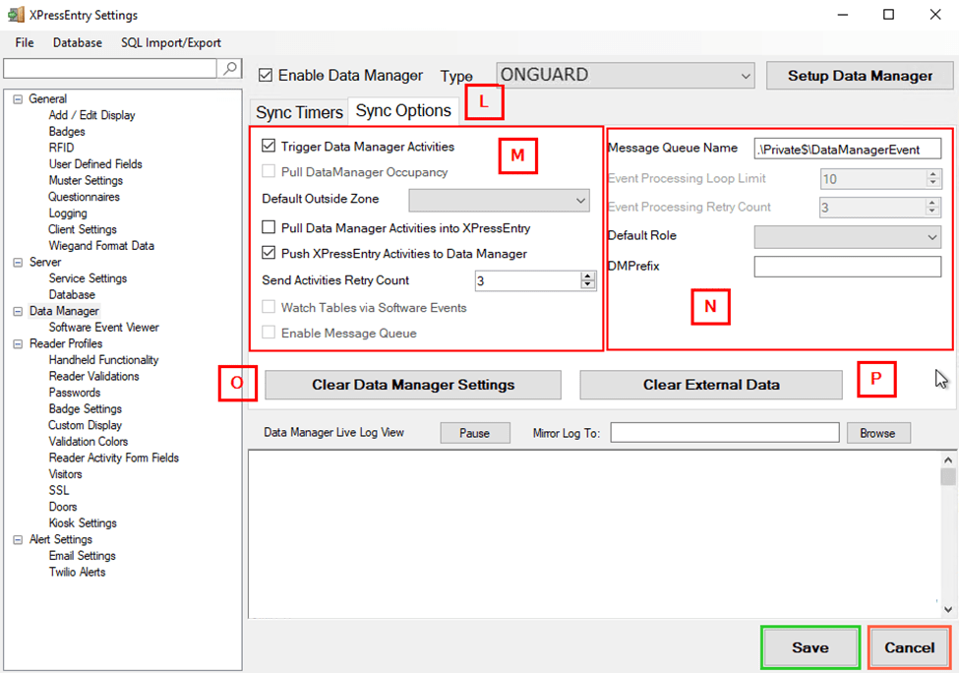The height and width of the screenshot is (673, 959).
Task: Collapse the Data Manager tree node
Action: point(18,311)
